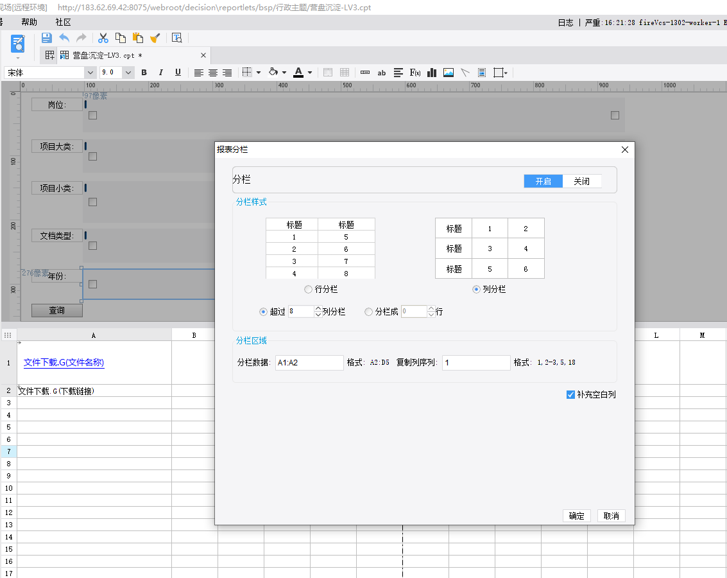727x578 pixels.
Task: Click the report preview icon
Action: click(17, 44)
